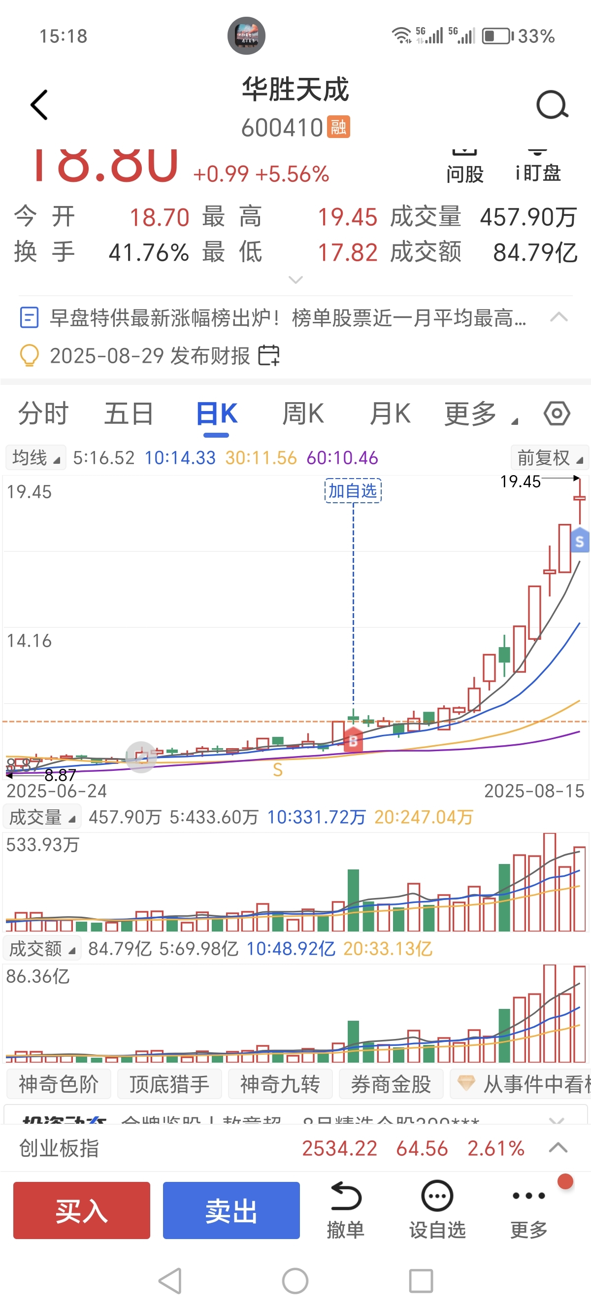Image resolution: width=591 pixels, height=1313 pixels.
Task: Go back with the left arrow
Action: (x=39, y=105)
